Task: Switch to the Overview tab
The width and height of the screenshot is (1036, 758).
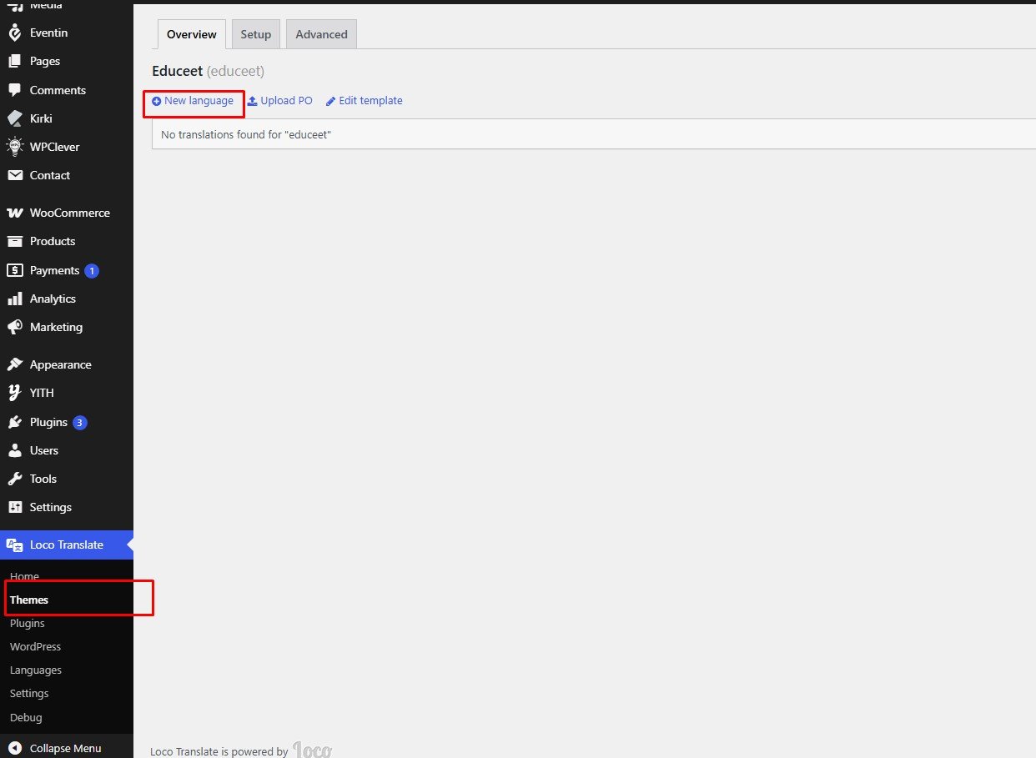Action: 192,34
